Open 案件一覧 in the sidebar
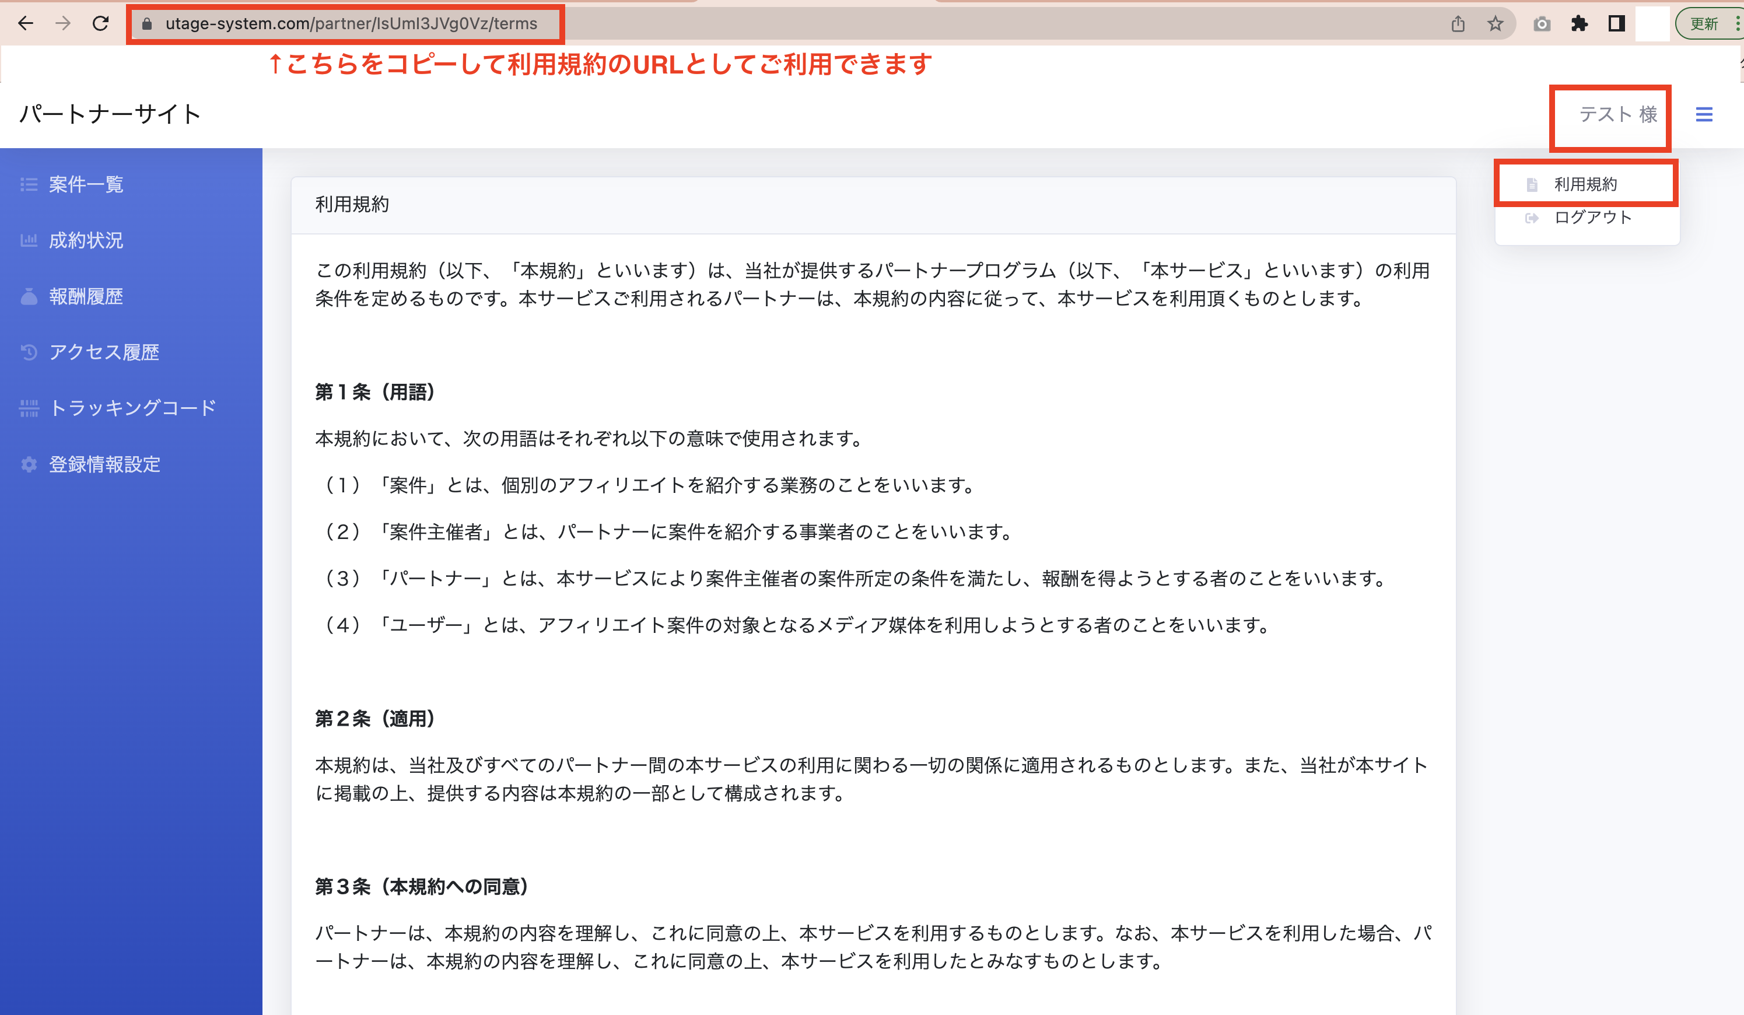This screenshot has width=1744, height=1015. [x=86, y=184]
